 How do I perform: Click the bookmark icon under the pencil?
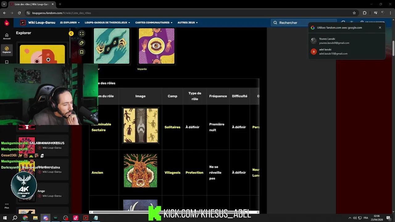click(81, 52)
